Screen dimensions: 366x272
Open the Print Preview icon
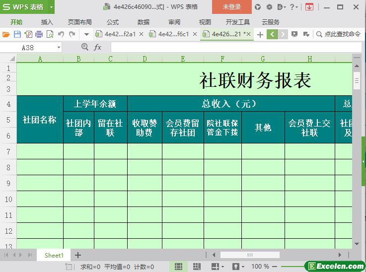[x=50, y=34]
